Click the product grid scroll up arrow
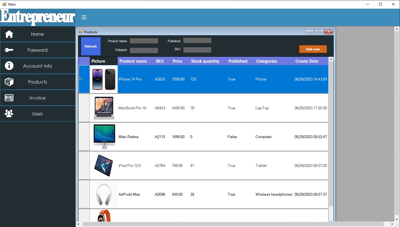The width and height of the screenshot is (400, 227). (331, 59)
